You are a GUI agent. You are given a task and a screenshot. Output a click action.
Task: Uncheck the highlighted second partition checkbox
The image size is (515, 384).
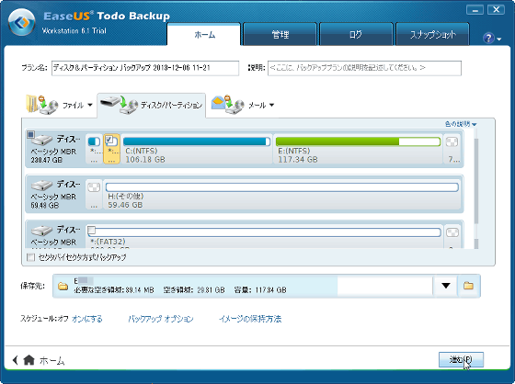(109, 139)
